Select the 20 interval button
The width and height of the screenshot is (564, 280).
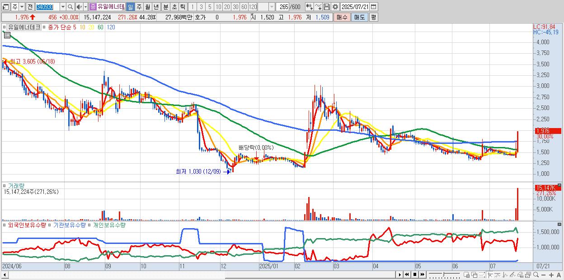(227, 7)
